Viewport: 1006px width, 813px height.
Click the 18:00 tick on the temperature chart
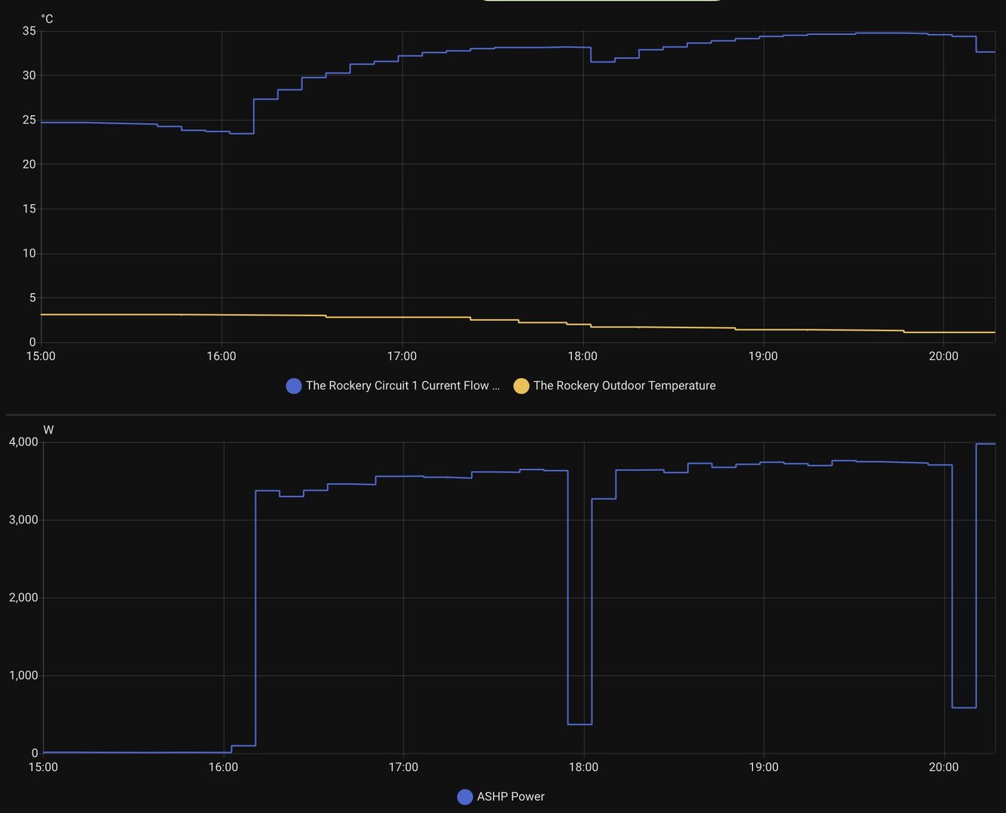(x=583, y=356)
